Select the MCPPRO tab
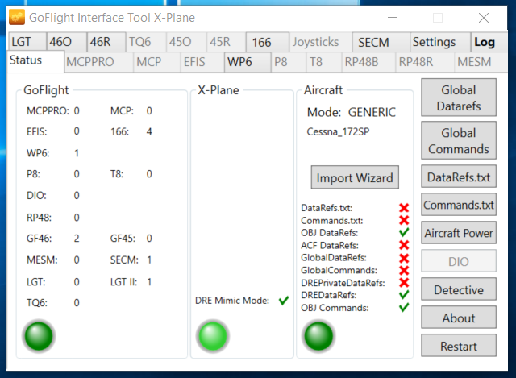516x378 pixels. click(x=98, y=62)
